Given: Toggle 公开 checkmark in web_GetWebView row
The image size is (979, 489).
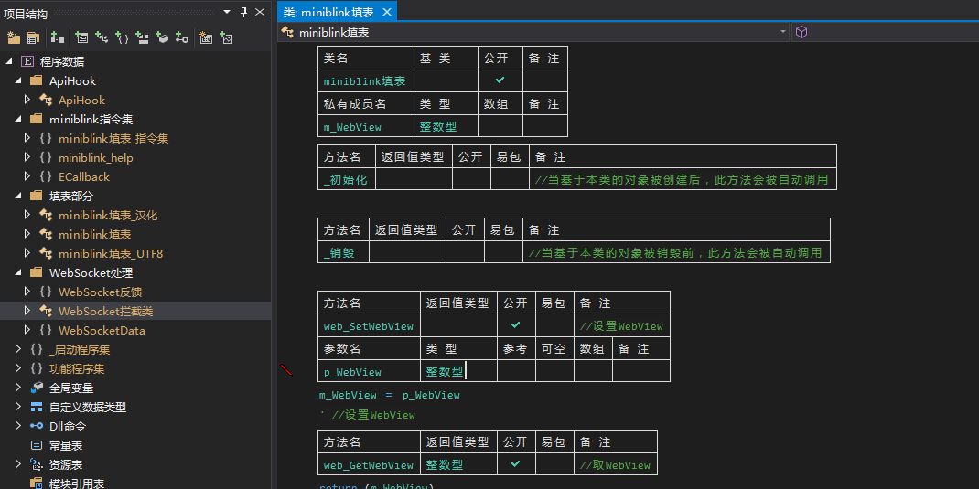Looking at the screenshot, I should point(515,464).
